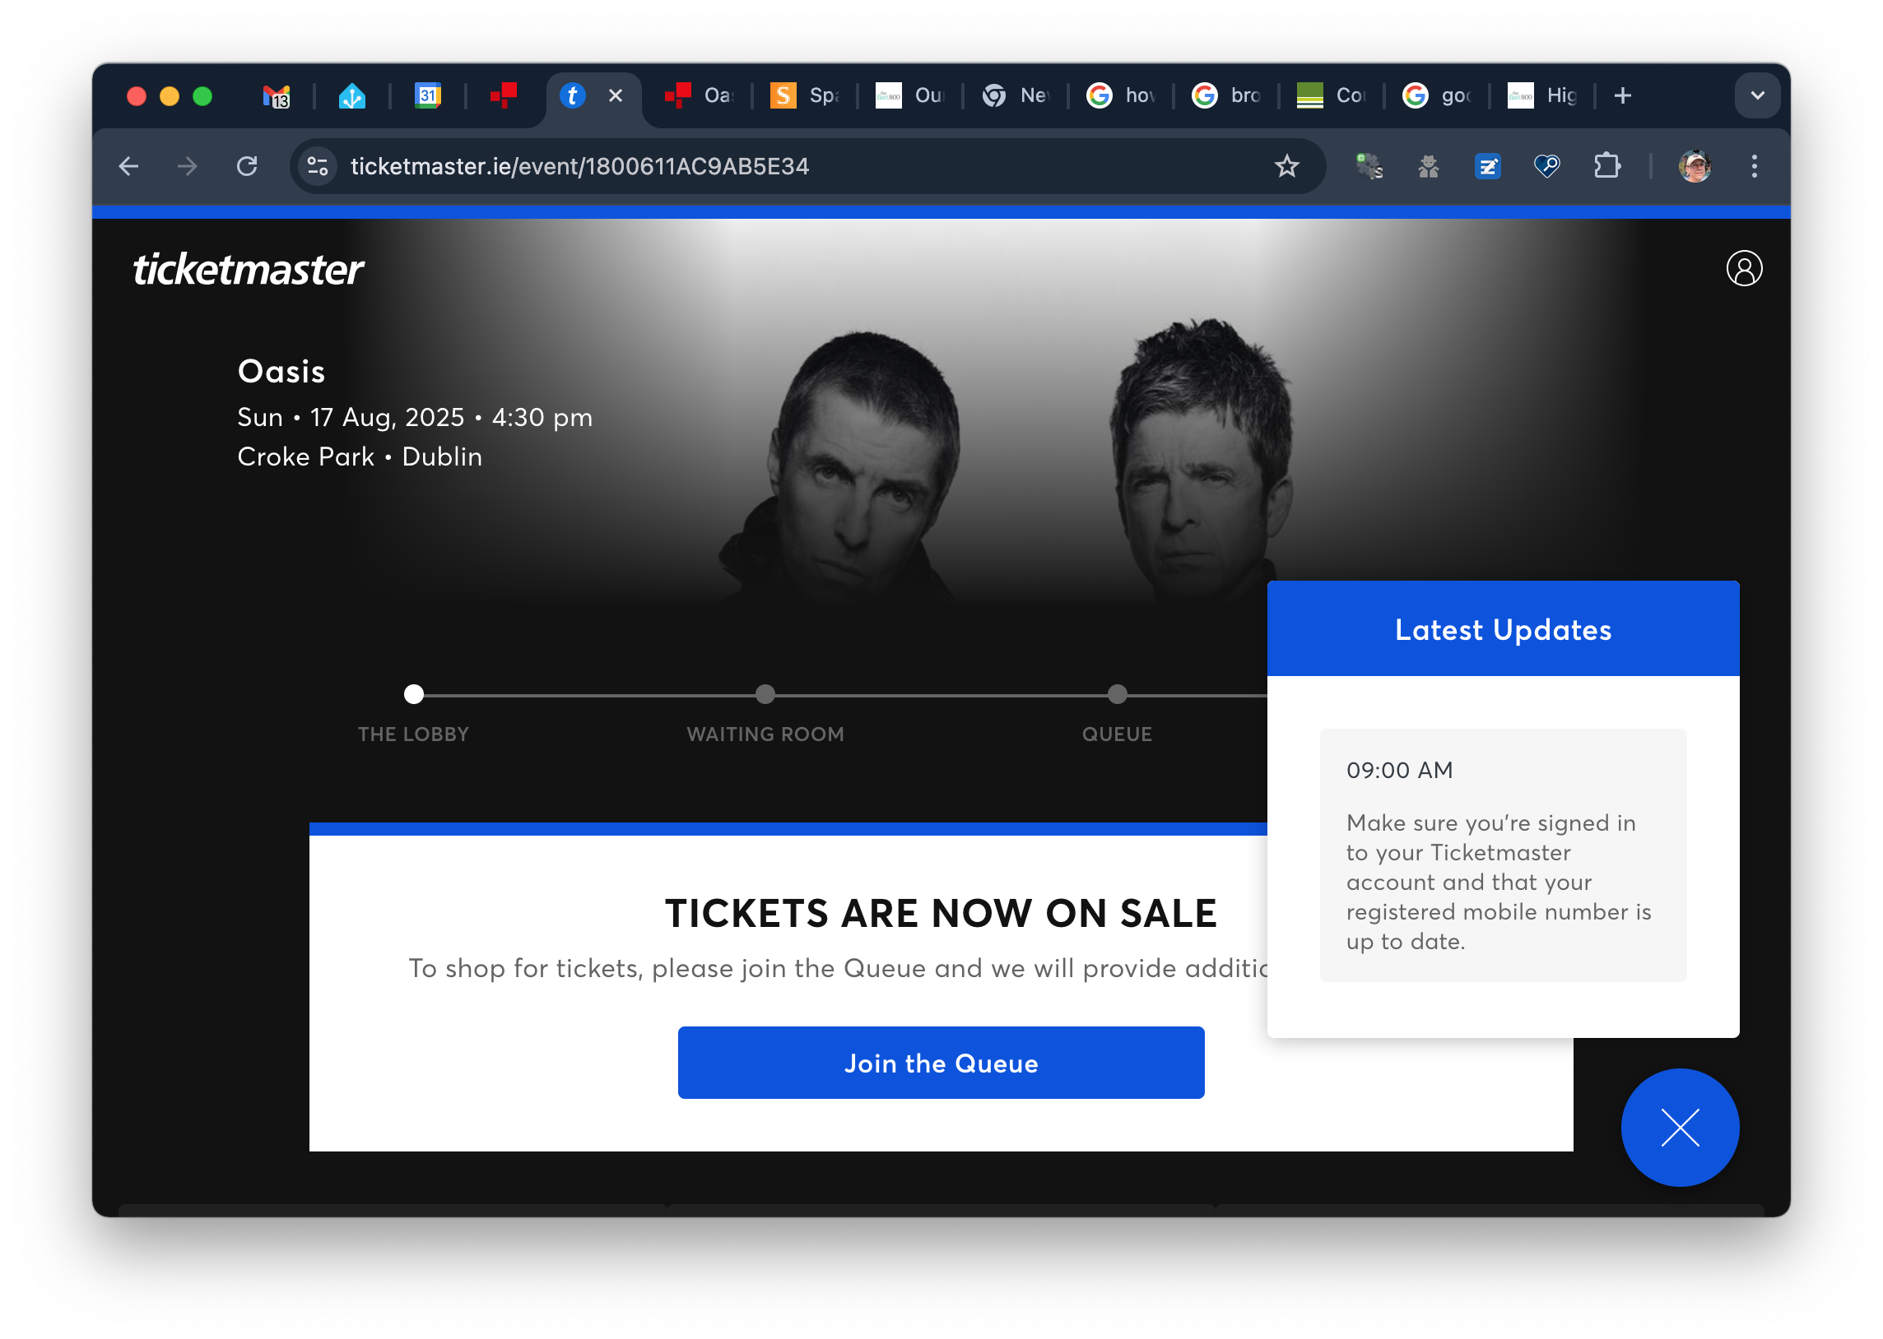Switch to the 'goo' Google tab
The image size is (1883, 1339).
pyautogui.click(x=1439, y=95)
